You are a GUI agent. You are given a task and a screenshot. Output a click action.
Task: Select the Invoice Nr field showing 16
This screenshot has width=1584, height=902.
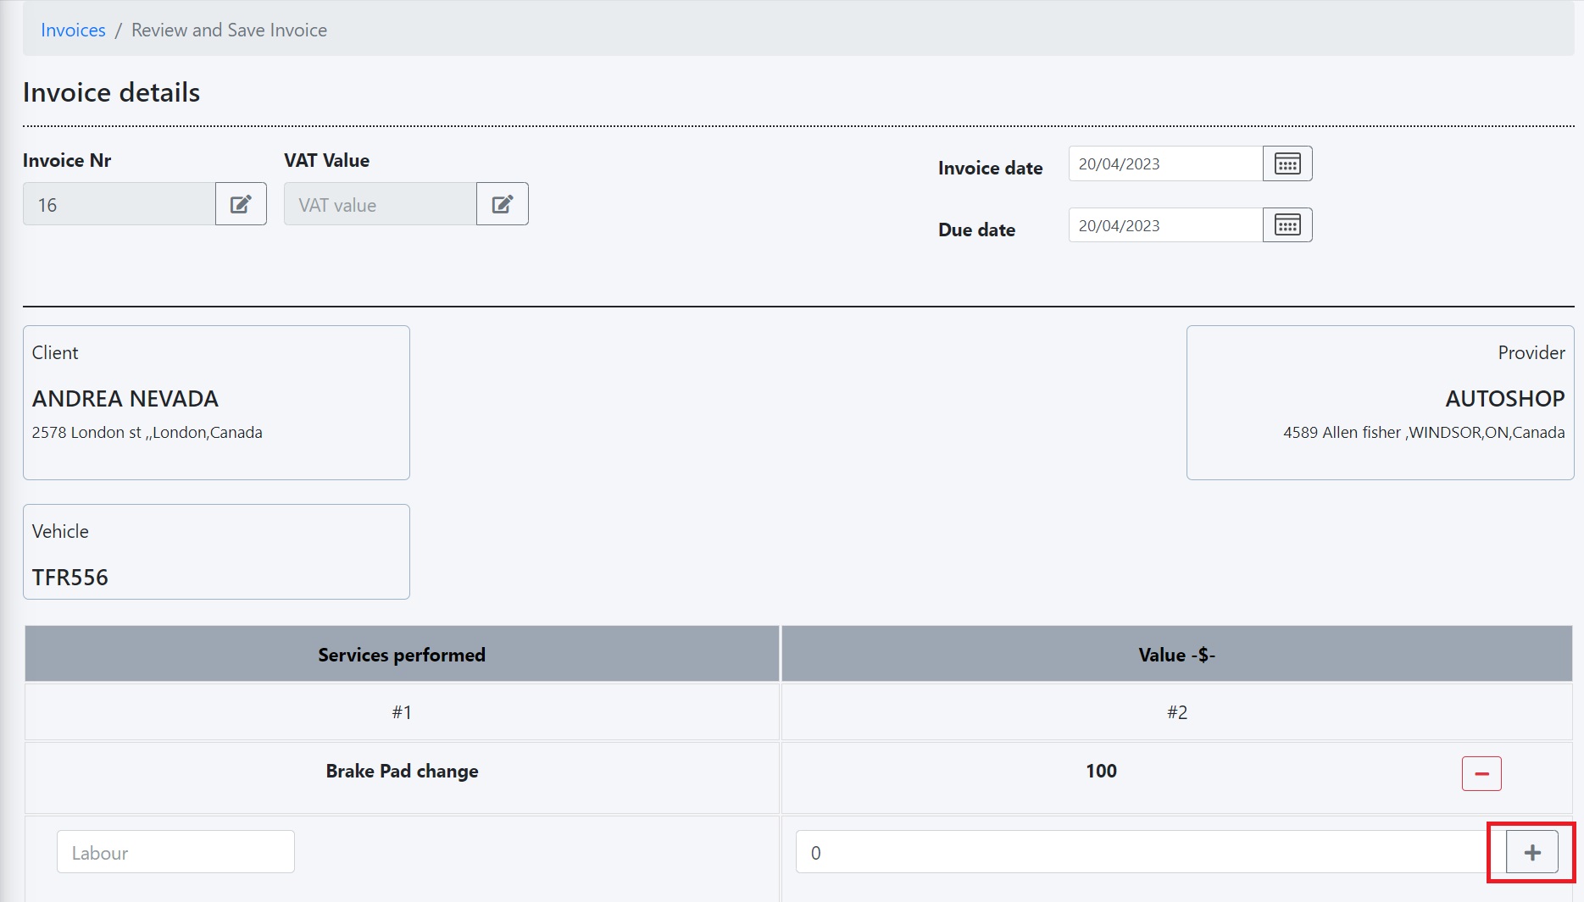[x=119, y=204]
